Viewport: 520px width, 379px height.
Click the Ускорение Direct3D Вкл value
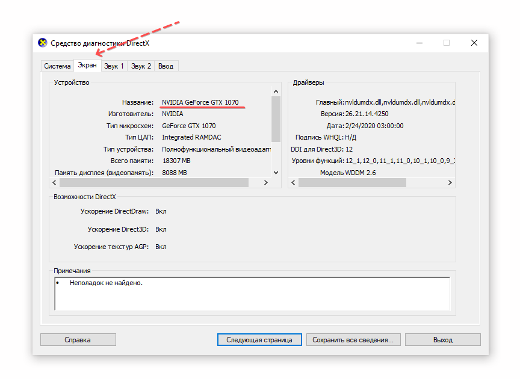point(161,229)
